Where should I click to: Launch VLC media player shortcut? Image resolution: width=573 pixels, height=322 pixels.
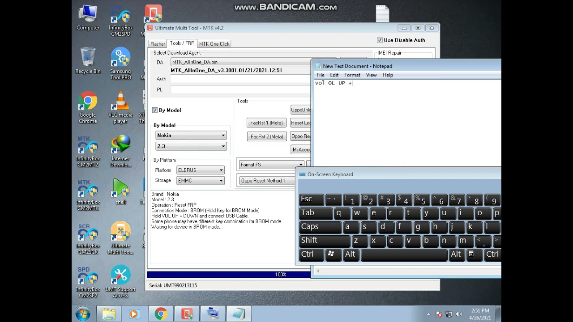click(x=120, y=108)
